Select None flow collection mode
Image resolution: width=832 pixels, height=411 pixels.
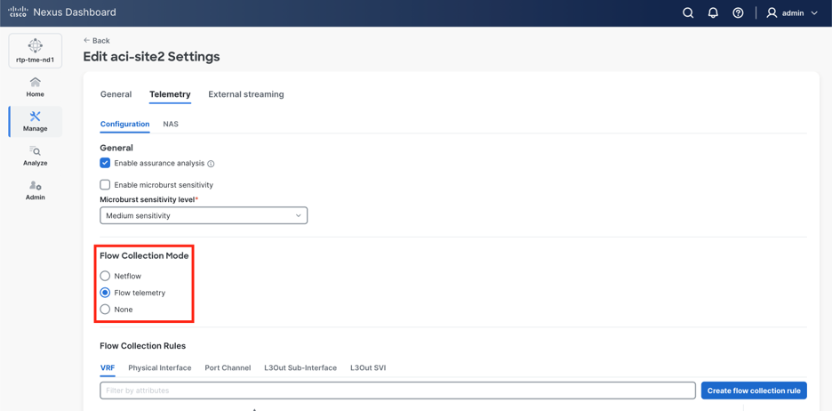[x=105, y=309]
